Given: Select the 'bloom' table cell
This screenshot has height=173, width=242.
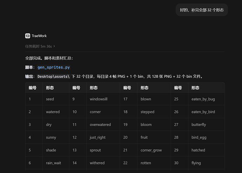Looking at the screenshot, I should 154,124.
